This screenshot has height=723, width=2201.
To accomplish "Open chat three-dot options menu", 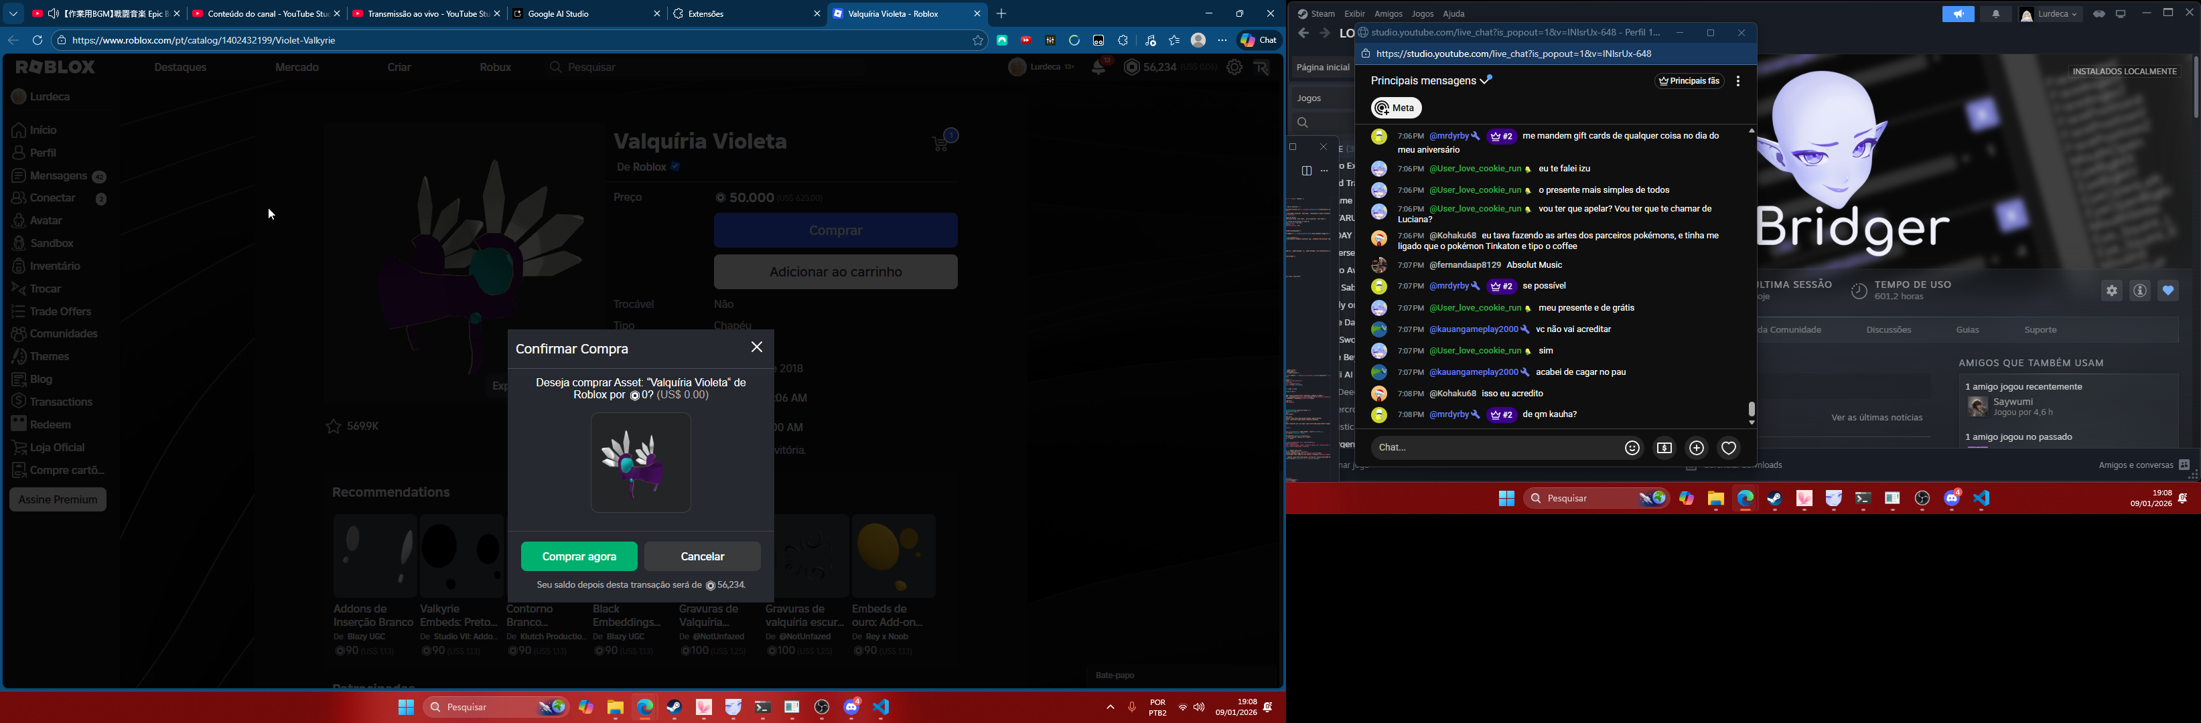I will (x=1738, y=81).
